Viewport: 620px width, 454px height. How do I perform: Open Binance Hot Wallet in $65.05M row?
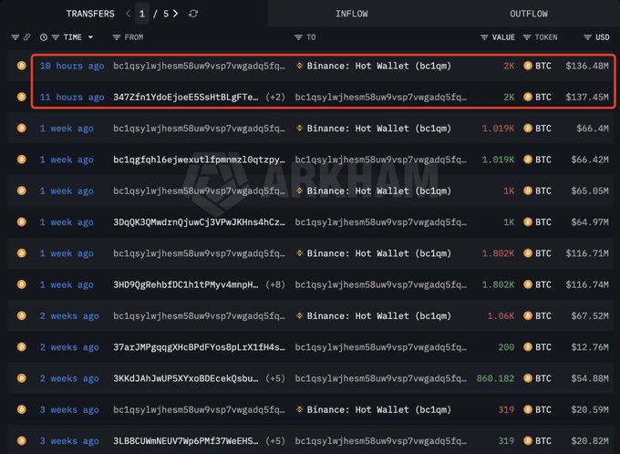tap(378, 191)
